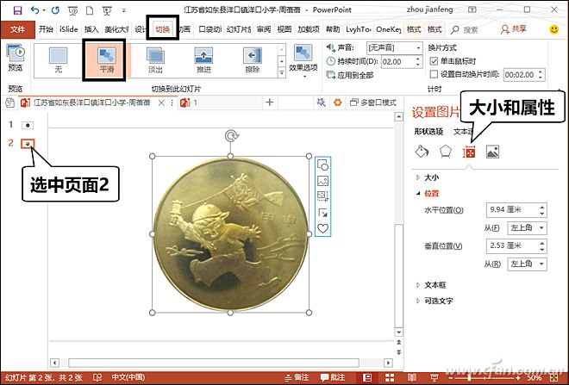Click the Share (共享) button
This screenshot has height=385, width=569.
(x=514, y=29)
